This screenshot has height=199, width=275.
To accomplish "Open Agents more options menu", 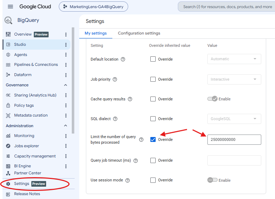I will click(66, 55).
